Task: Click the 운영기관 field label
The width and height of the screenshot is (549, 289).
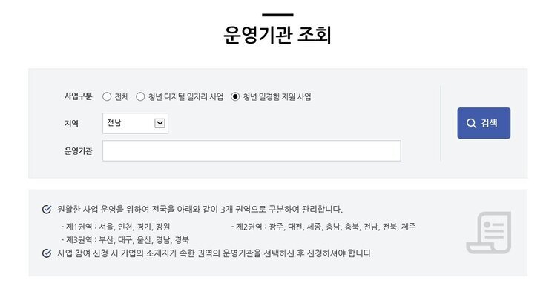Action: [x=78, y=150]
